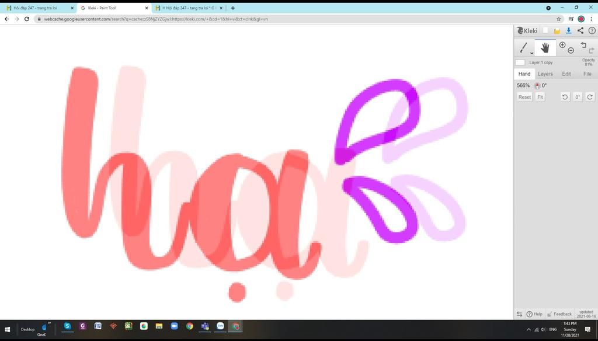Reset rotation with 0° button
This screenshot has width=598, height=341.
tap(578, 97)
